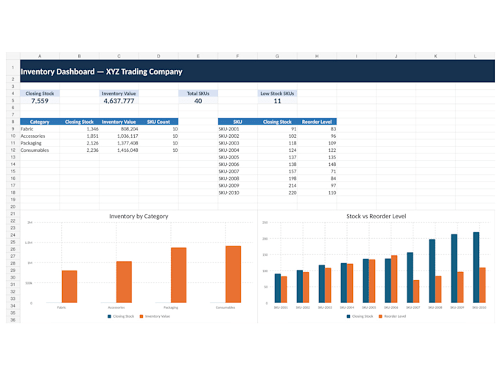Click the Inventory by Category chart title

tap(139, 216)
